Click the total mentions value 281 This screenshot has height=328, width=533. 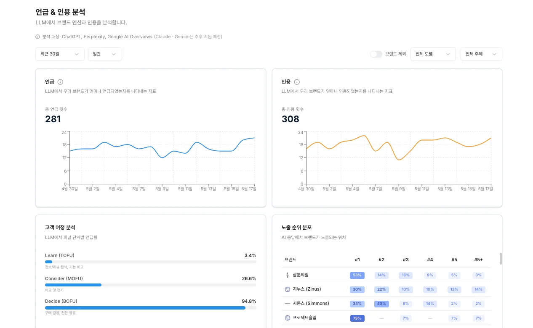pyautogui.click(x=53, y=119)
